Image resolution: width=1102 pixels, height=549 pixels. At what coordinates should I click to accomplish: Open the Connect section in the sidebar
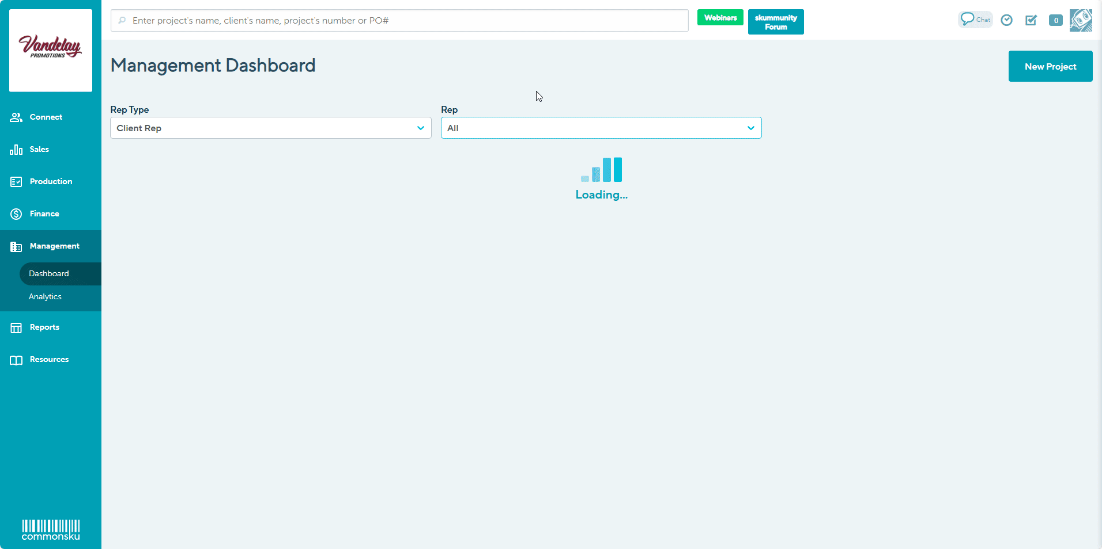point(46,117)
